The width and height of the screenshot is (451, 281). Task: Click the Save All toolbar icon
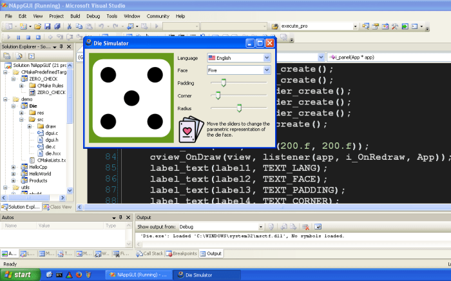(56, 26)
